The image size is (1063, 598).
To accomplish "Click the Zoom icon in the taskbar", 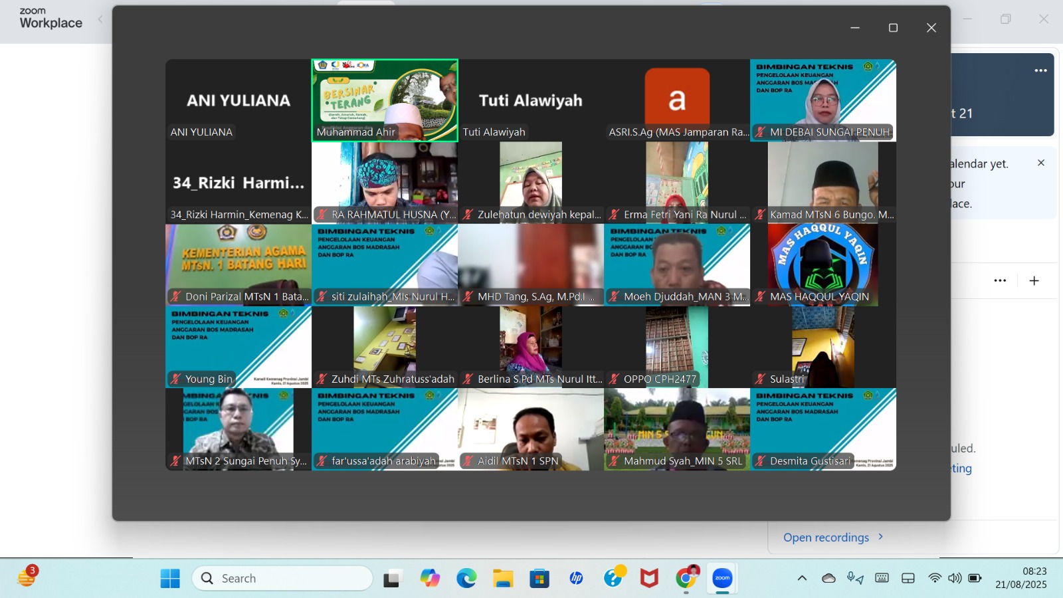I will point(722,579).
